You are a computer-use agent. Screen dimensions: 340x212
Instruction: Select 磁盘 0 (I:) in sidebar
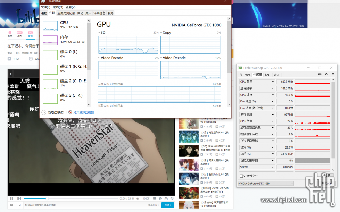point(64,54)
